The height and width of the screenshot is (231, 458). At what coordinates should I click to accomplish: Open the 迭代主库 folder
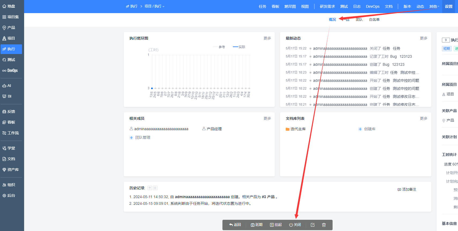[296, 129]
